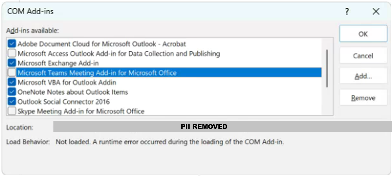Enable Skype Meeting Add-in checkbox
This screenshot has width=392, height=176.
pos(12,111)
